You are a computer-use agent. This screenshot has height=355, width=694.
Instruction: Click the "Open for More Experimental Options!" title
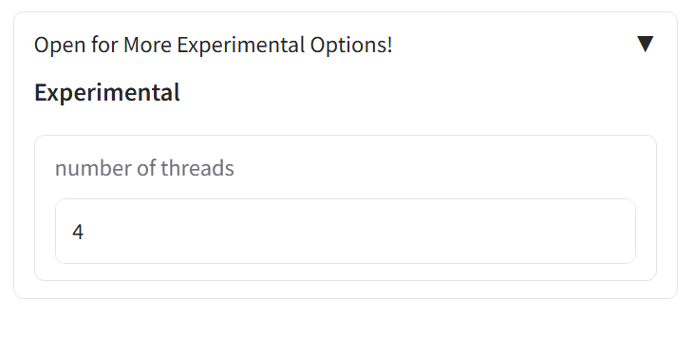(x=214, y=45)
